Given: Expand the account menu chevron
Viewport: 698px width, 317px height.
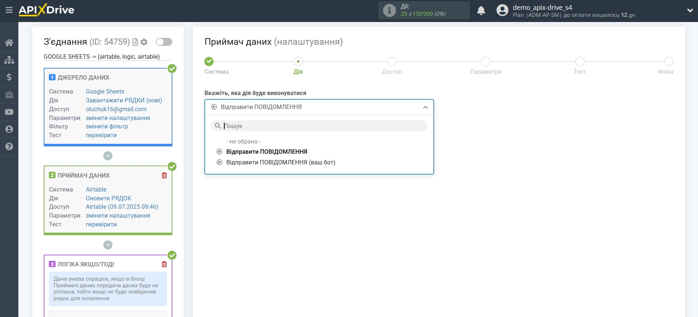Looking at the screenshot, I should [x=690, y=11].
